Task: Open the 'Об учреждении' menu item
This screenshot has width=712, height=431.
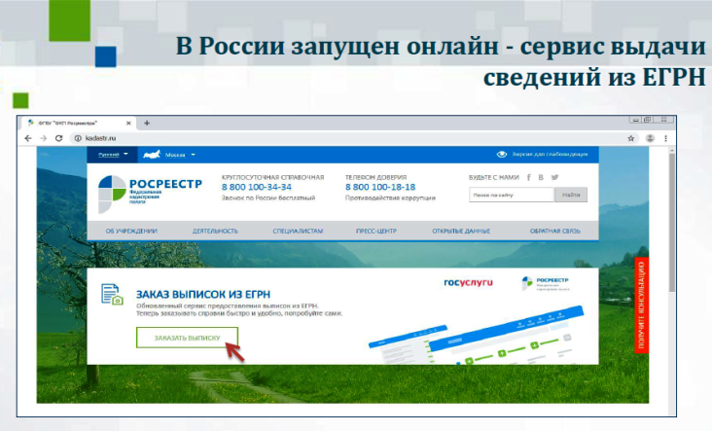Action: pos(131,231)
